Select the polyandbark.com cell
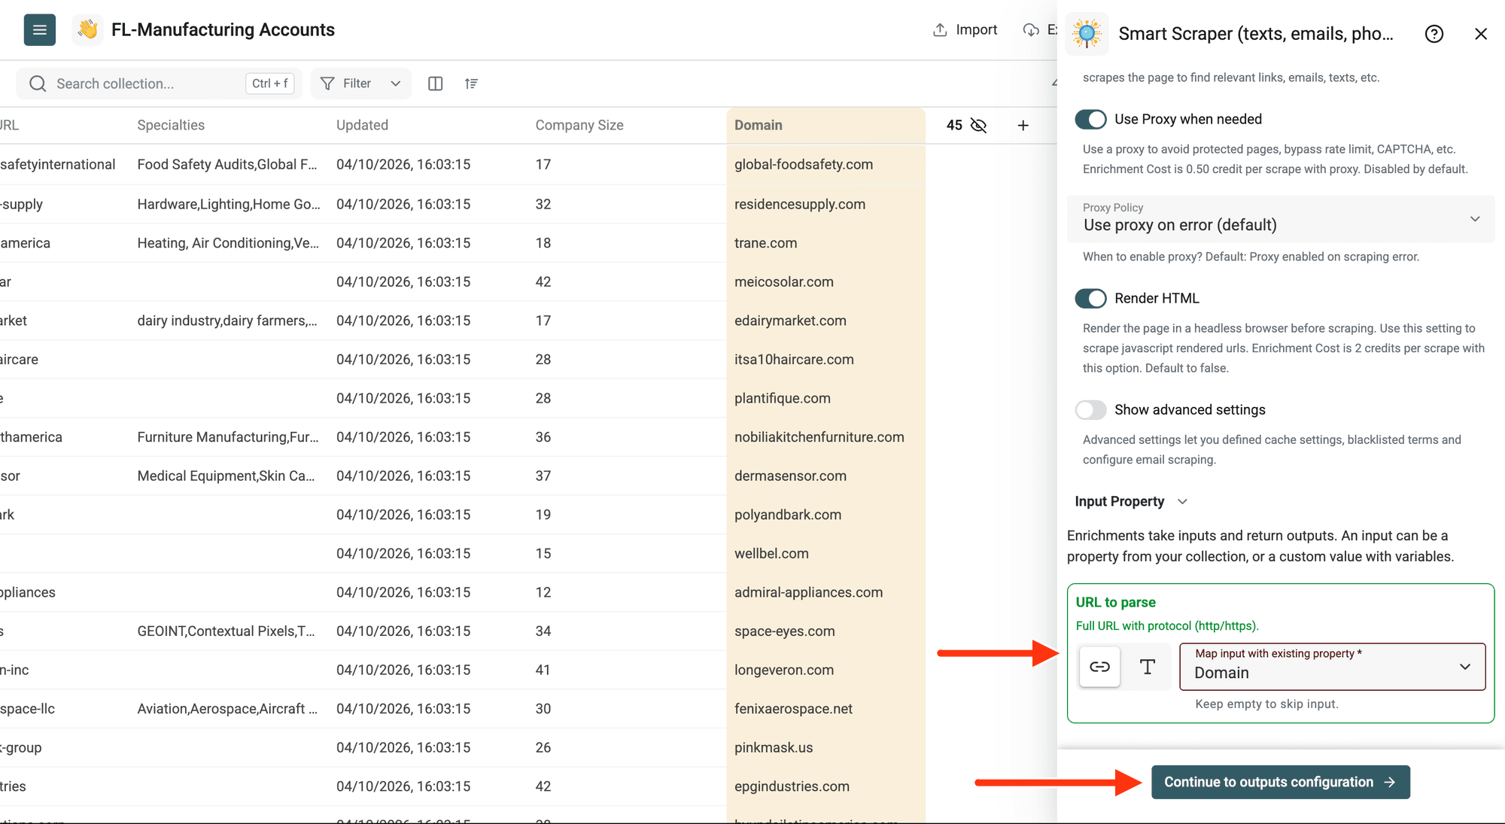1505x824 pixels. [825, 515]
